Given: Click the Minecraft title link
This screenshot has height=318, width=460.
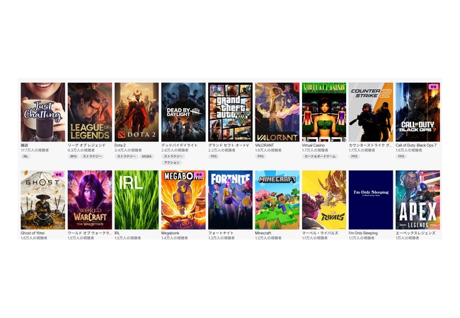Looking at the screenshot, I should click(x=263, y=232).
